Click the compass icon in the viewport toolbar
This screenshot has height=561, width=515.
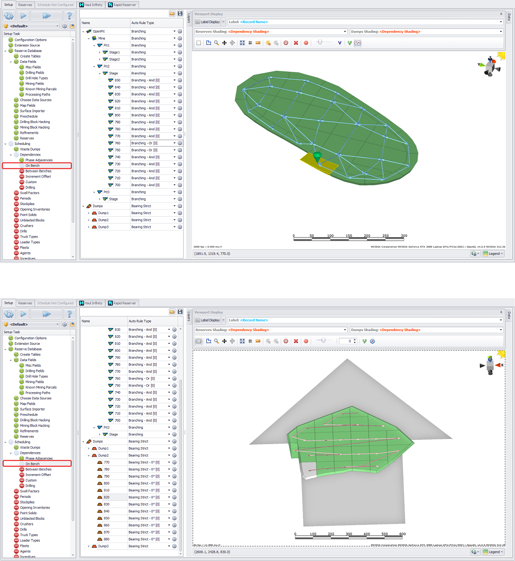[x=373, y=341]
